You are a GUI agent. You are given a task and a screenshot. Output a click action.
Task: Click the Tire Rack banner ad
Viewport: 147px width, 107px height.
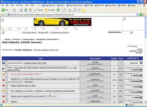pos(63,22)
